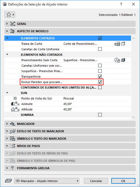Enable CONTORNOS DE ELEMENTO NOS LIMITES checkbox
Viewport: 140px width, 187px height.
100,87
